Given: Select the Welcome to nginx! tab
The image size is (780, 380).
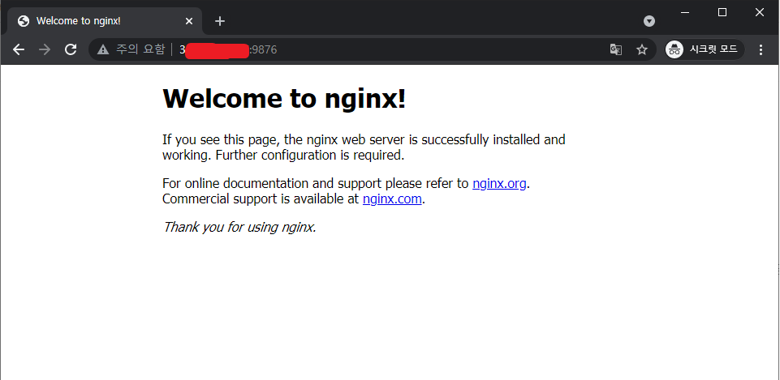Looking at the screenshot, I should click(x=105, y=21).
